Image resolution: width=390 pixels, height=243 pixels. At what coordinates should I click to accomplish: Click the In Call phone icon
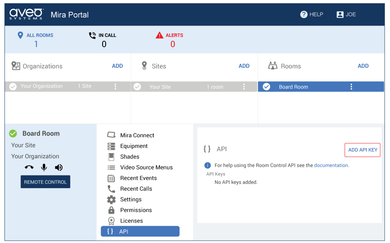click(92, 35)
